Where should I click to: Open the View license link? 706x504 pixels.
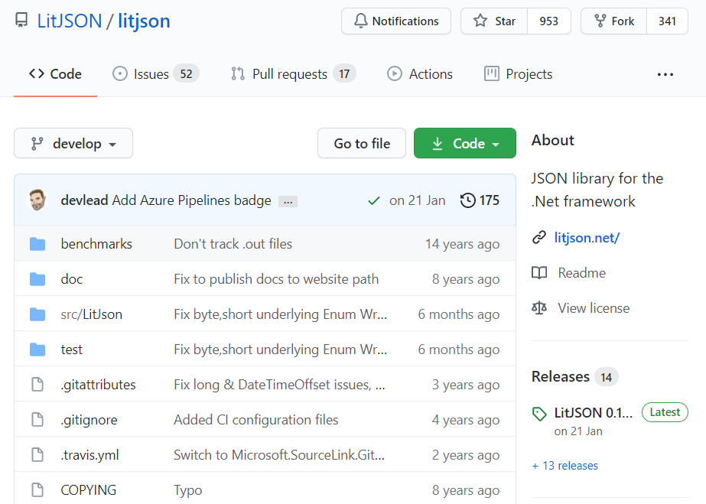[x=594, y=307]
